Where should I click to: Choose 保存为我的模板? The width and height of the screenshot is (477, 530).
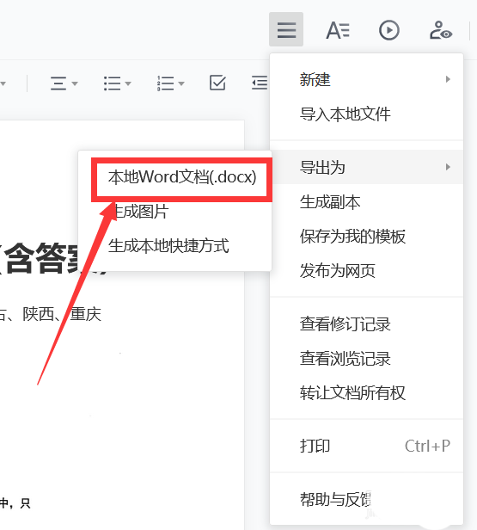coord(366,237)
